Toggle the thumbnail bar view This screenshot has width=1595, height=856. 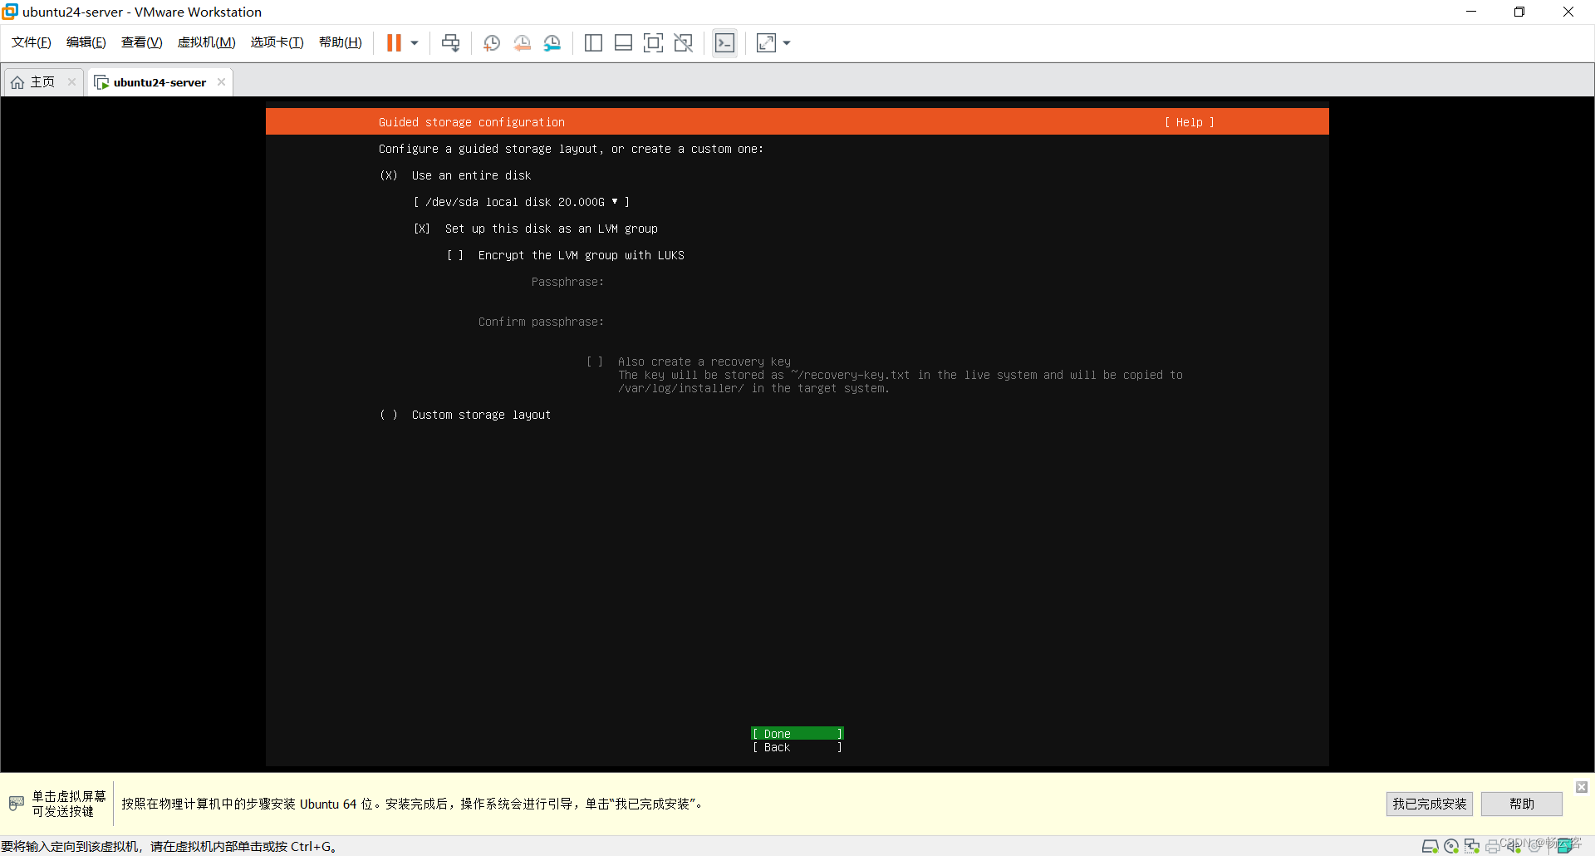pyautogui.click(x=623, y=43)
